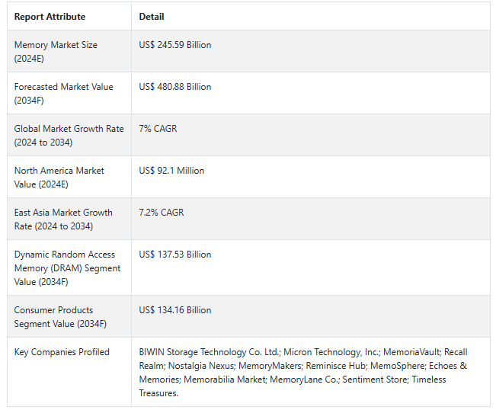Click the 7% CAGR value
496x410 pixels.
coord(158,129)
